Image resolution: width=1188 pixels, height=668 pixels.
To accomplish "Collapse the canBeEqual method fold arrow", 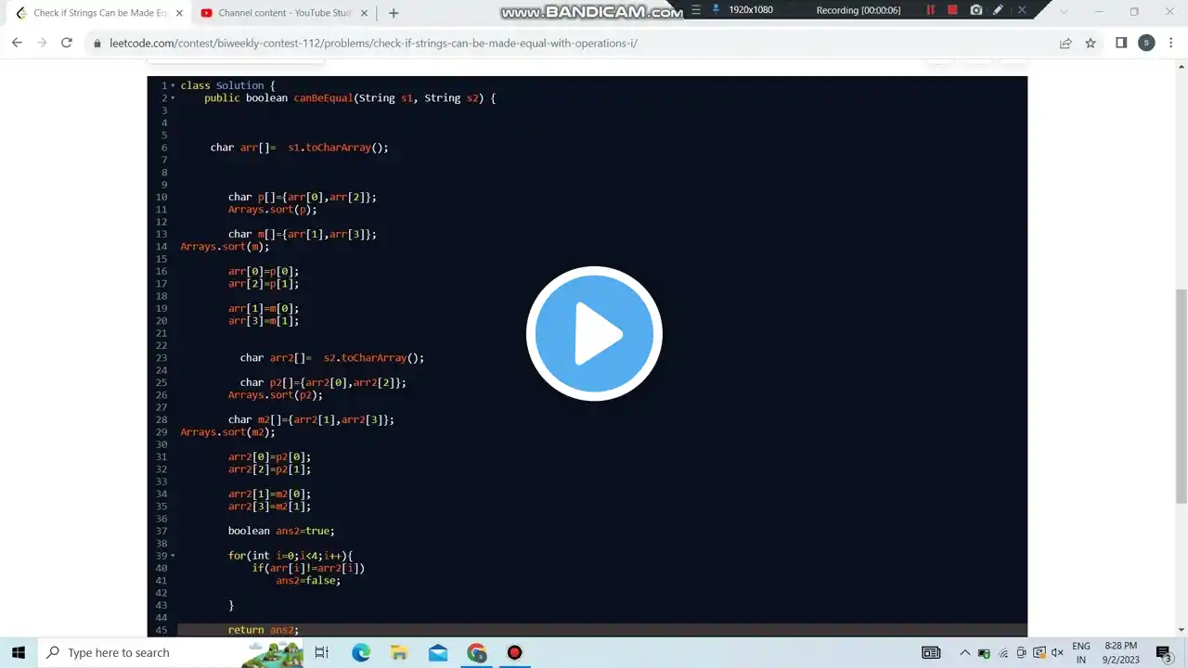I will coord(173,97).
